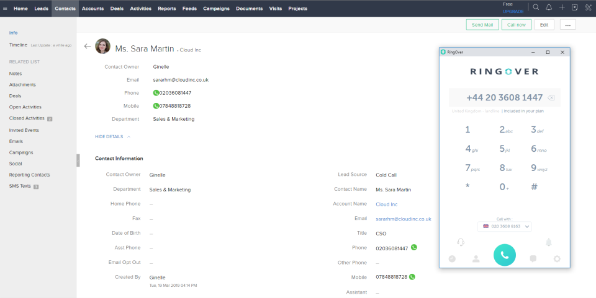596x298 pixels.
Task: Select SMS Texts in related list
Action: [20, 186]
